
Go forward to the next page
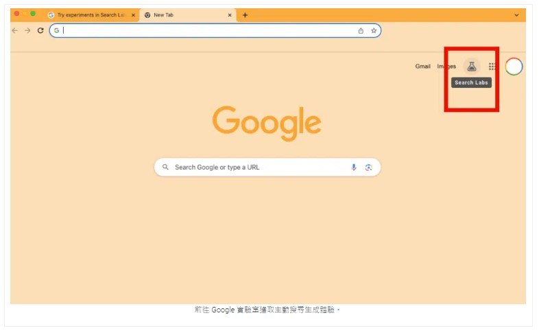pos(27,30)
